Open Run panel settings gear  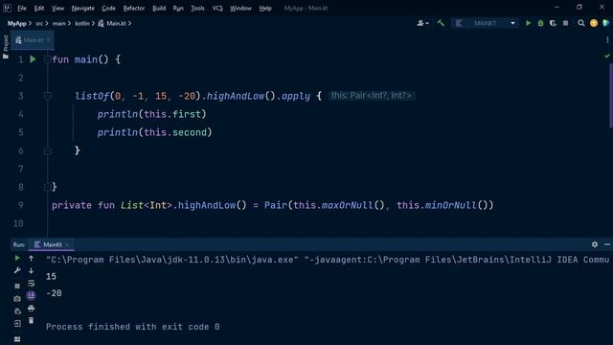pyautogui.click(x=595, y=244)
